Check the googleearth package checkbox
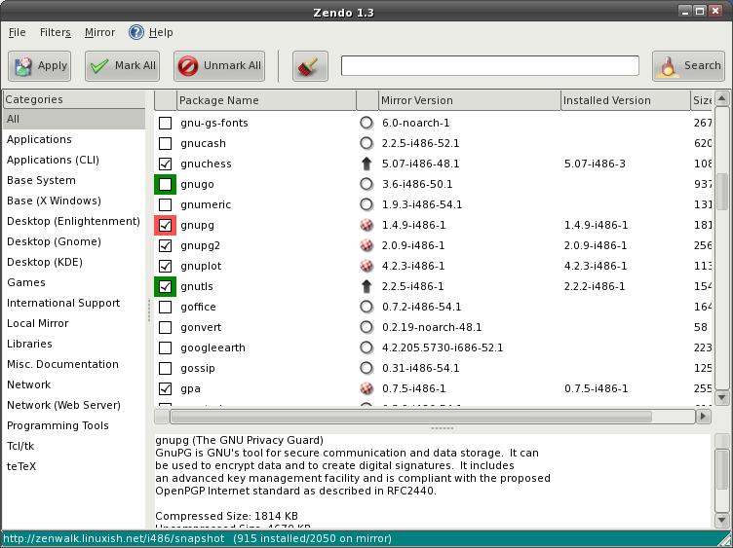Screen dimensions: 733x548 coord(165,348)
